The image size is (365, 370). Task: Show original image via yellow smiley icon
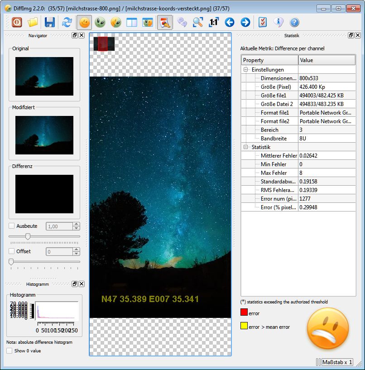(85, 22)
